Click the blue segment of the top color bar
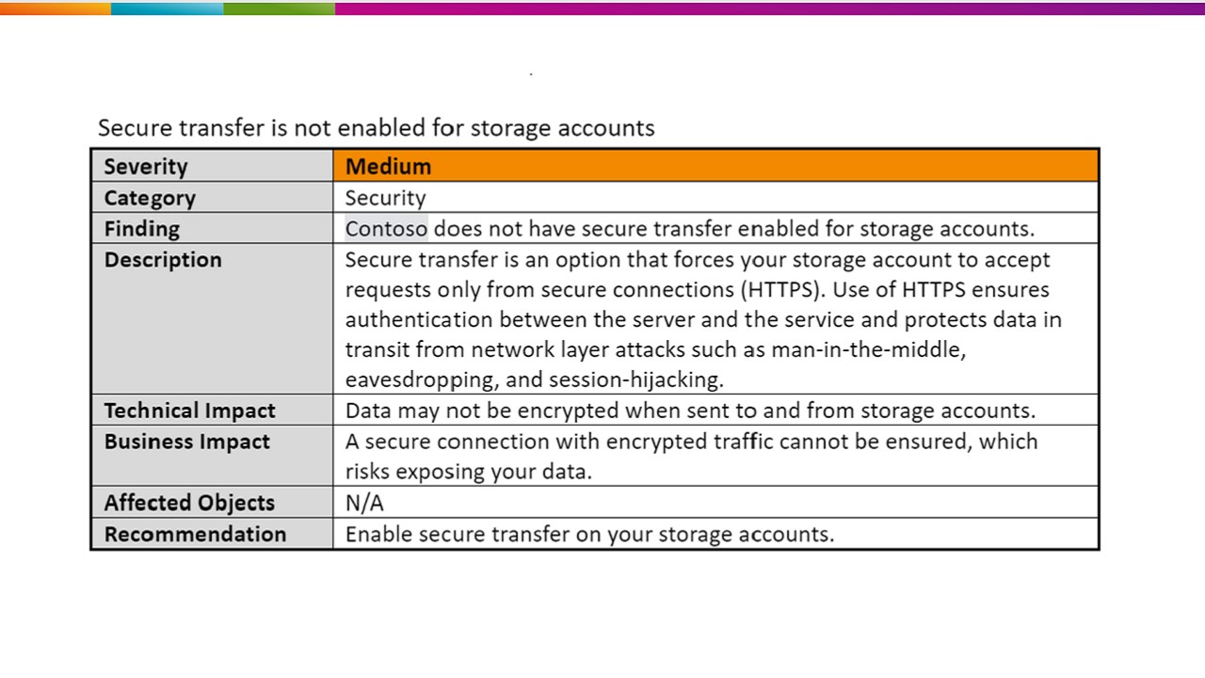Viewport: 1205px width, 678px height. click(167, 8)
